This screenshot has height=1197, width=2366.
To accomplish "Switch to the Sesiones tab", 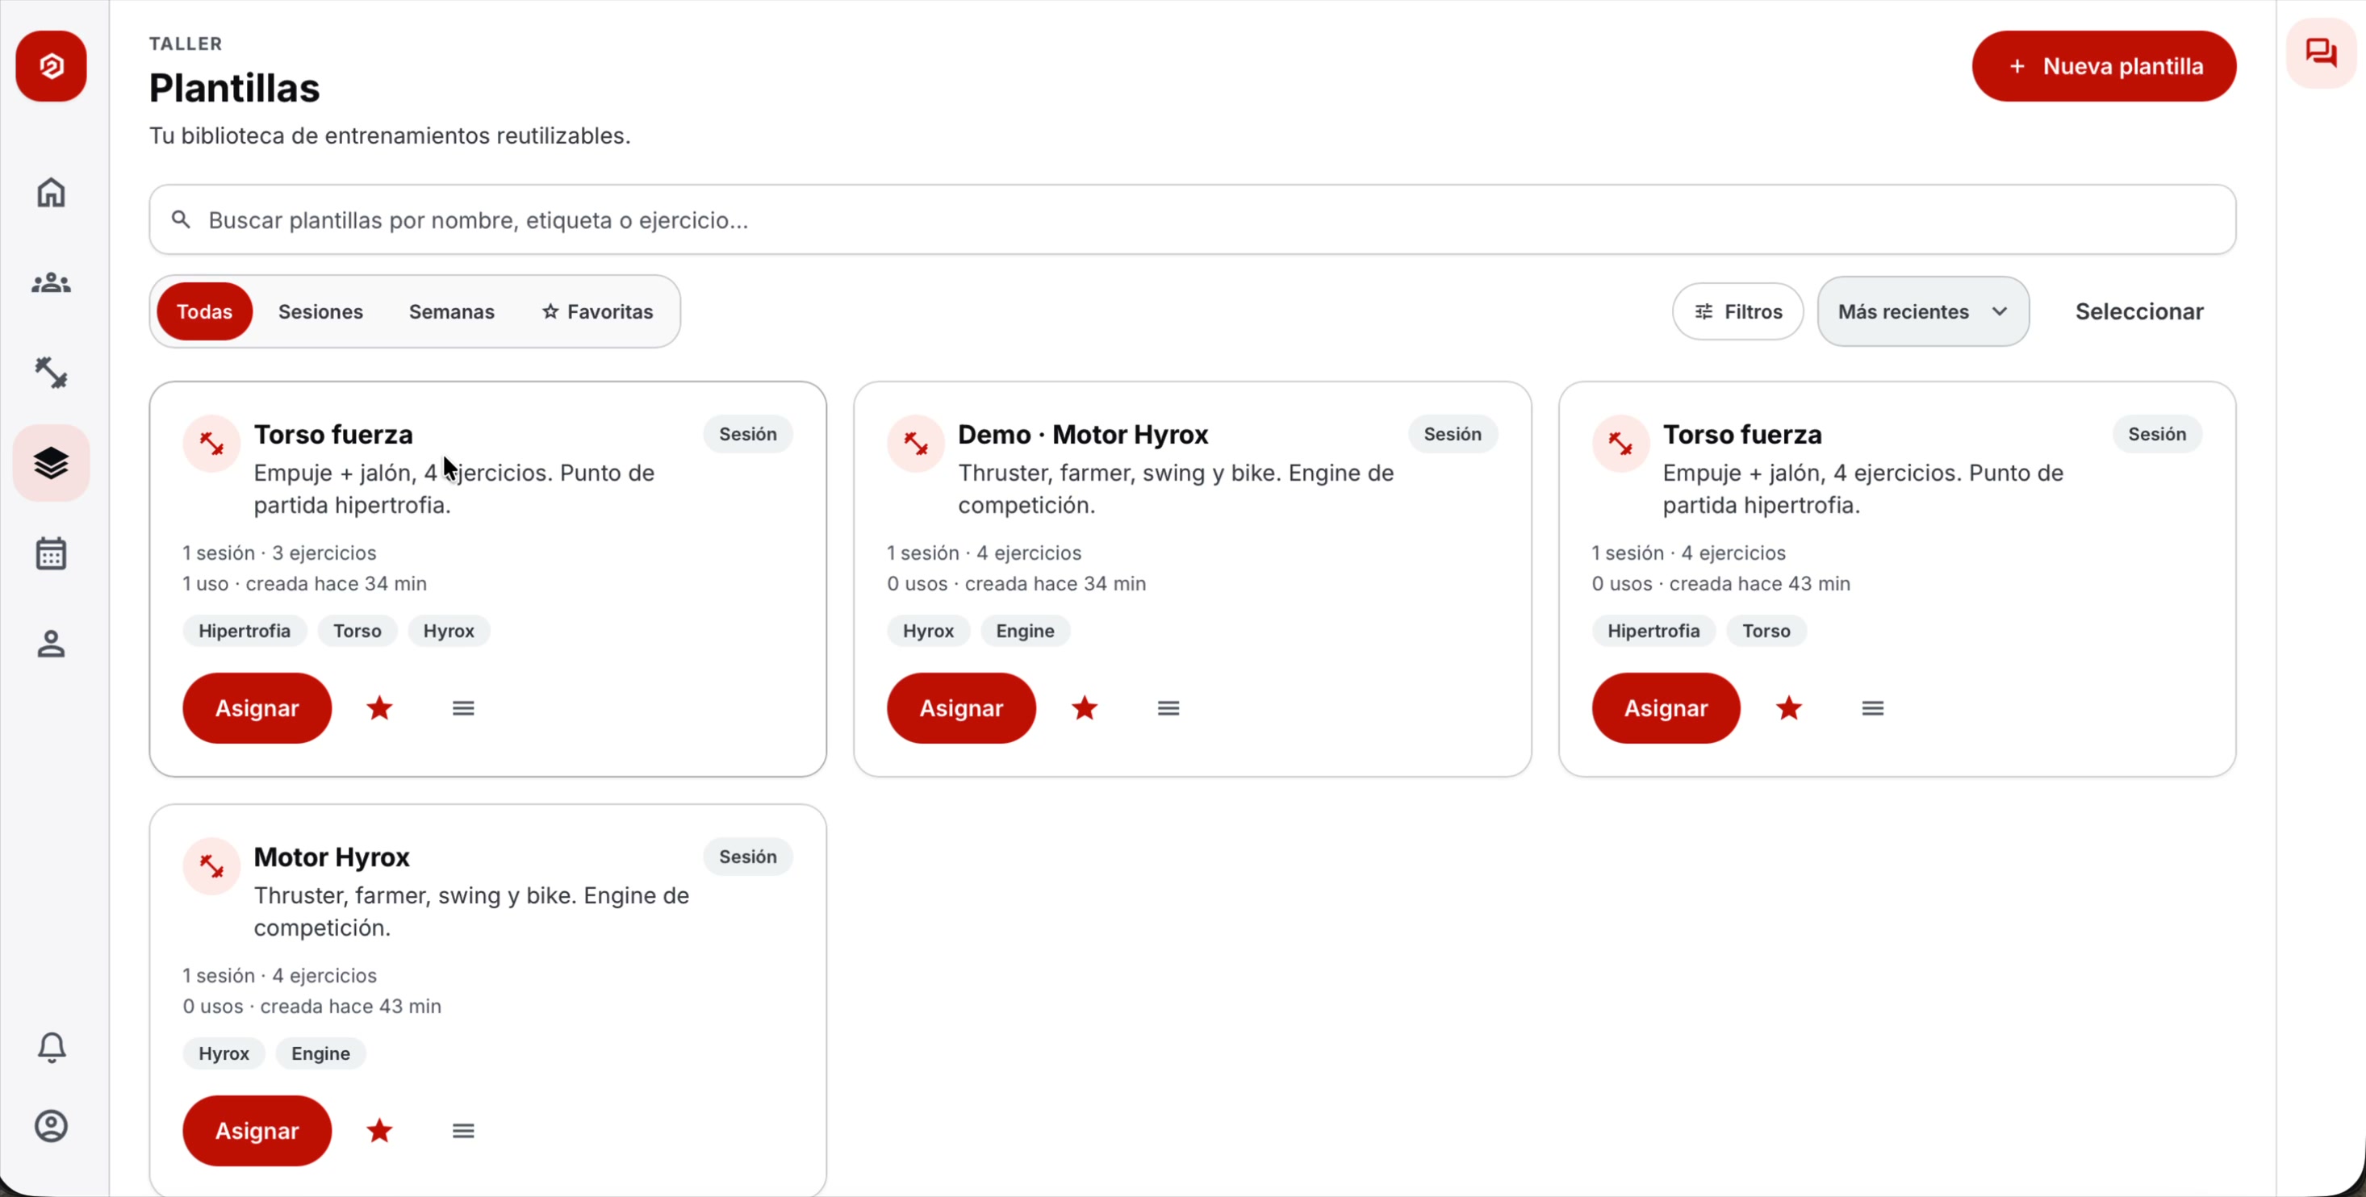I will point(320,311).
